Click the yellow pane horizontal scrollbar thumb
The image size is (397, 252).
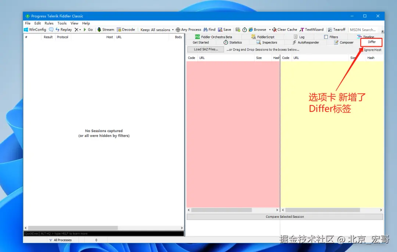(323, 210)
